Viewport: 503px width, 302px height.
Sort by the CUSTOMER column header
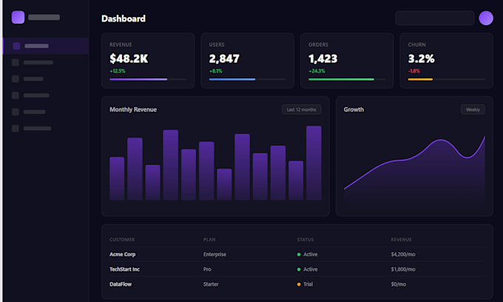pyautogui.click(x=122, y=239)
